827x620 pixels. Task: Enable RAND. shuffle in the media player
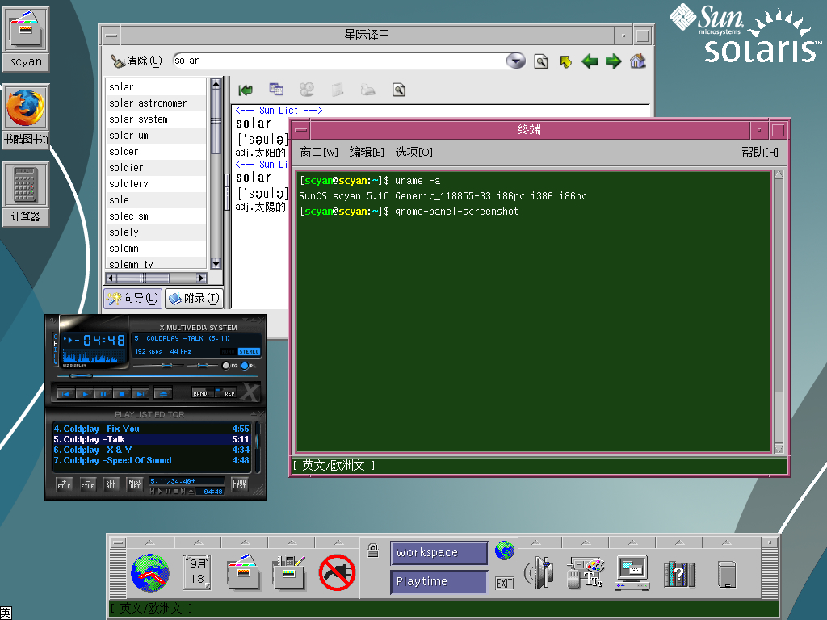click(202, 393)
